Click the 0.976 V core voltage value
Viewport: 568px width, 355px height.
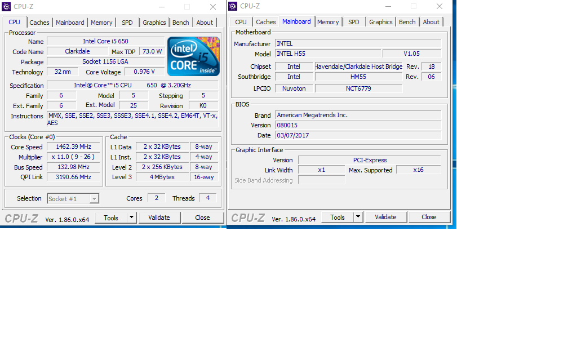pos(144,72)
